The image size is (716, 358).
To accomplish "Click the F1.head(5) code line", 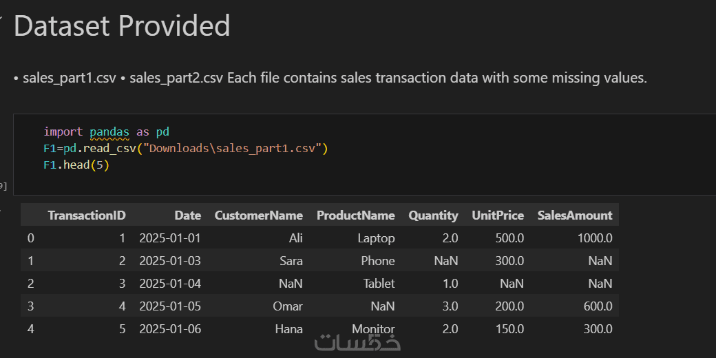I will click(x=76, y=165).
